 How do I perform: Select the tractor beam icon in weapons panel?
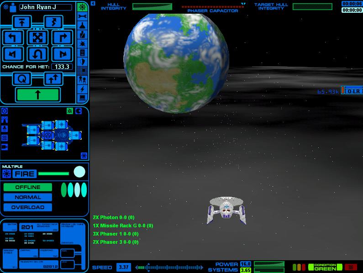pos(5,120)
